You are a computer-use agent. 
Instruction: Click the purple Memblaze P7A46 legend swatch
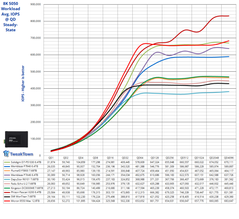[7, 175]
